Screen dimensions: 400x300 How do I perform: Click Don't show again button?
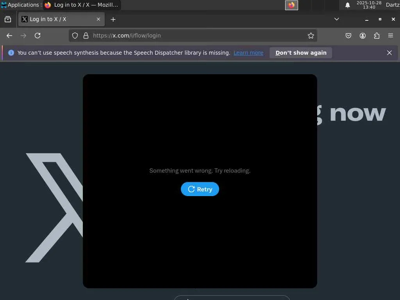[x=301, y=53]
